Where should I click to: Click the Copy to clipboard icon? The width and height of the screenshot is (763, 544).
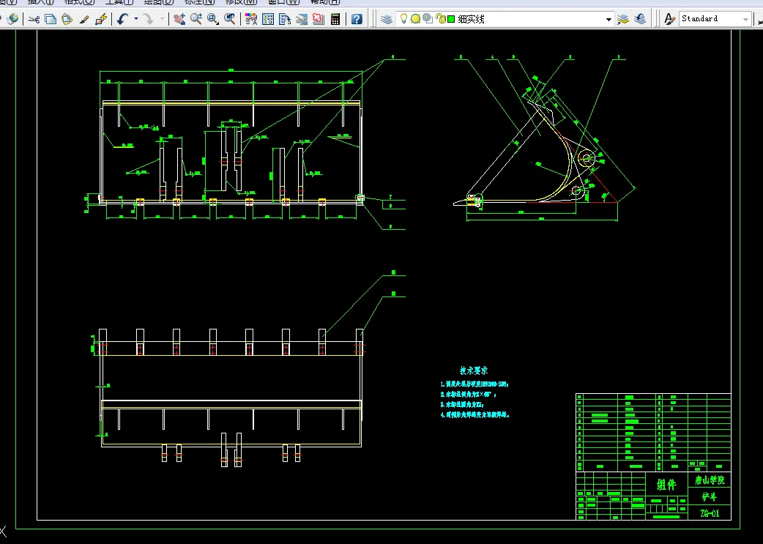[x=50, y=19]
